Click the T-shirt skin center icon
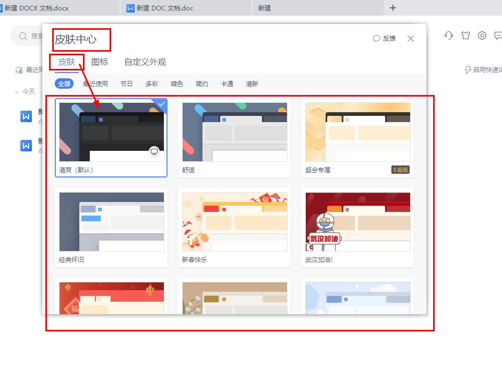This screenshot has width=502, height=369. click(464, 35)
